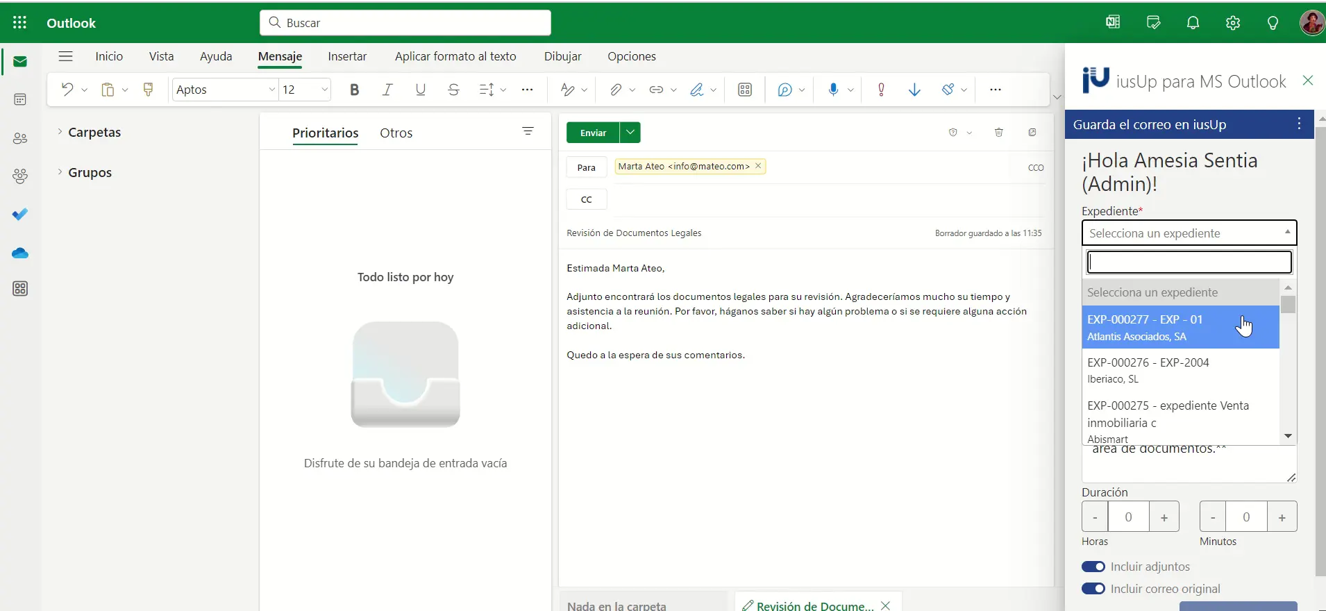Image resolution: width=1326 pixels, height=611 pixels.
Task: Click the Bold formatting icon
Action: point(354,90)
